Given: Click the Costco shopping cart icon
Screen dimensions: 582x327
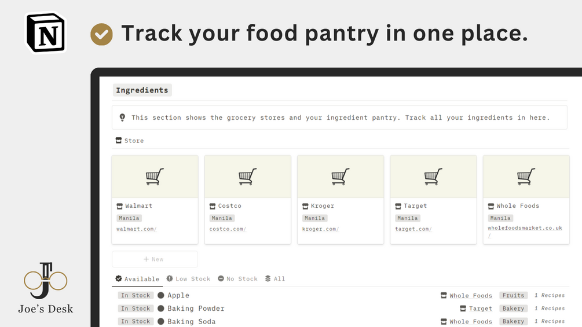Looking at the screenshot, I should point(247,176).
